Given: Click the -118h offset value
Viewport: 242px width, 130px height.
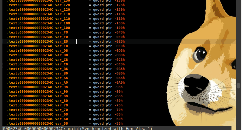Looking at the screenshot, I should coord(120,14).
